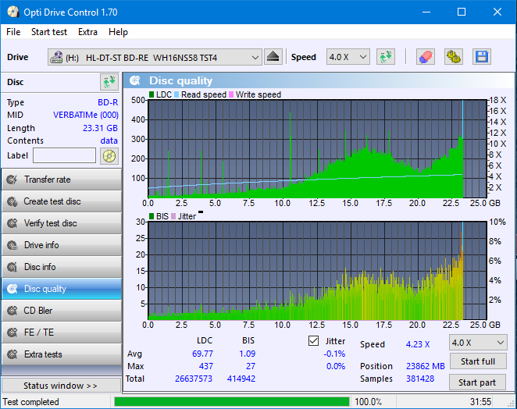Click inside the LDC graph

click(x=317, y=148)
